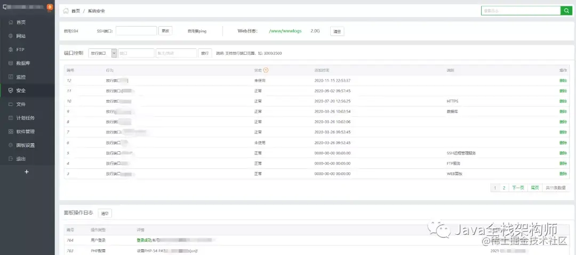Open the 放行端口 dropdown
This screenshot has height=255, width=576.
point(102,53)
